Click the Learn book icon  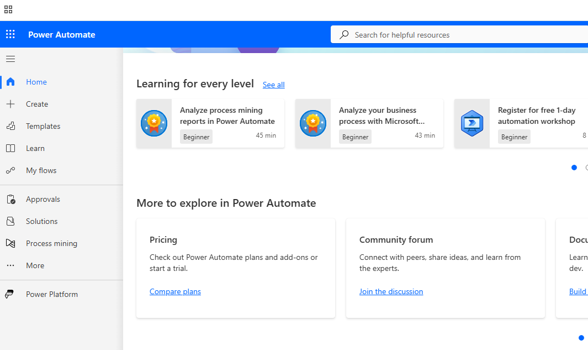[10, 148]
